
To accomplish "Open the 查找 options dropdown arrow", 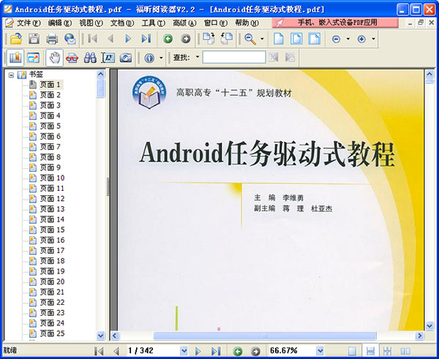I will pyautogui.click(x=198, y=57).
